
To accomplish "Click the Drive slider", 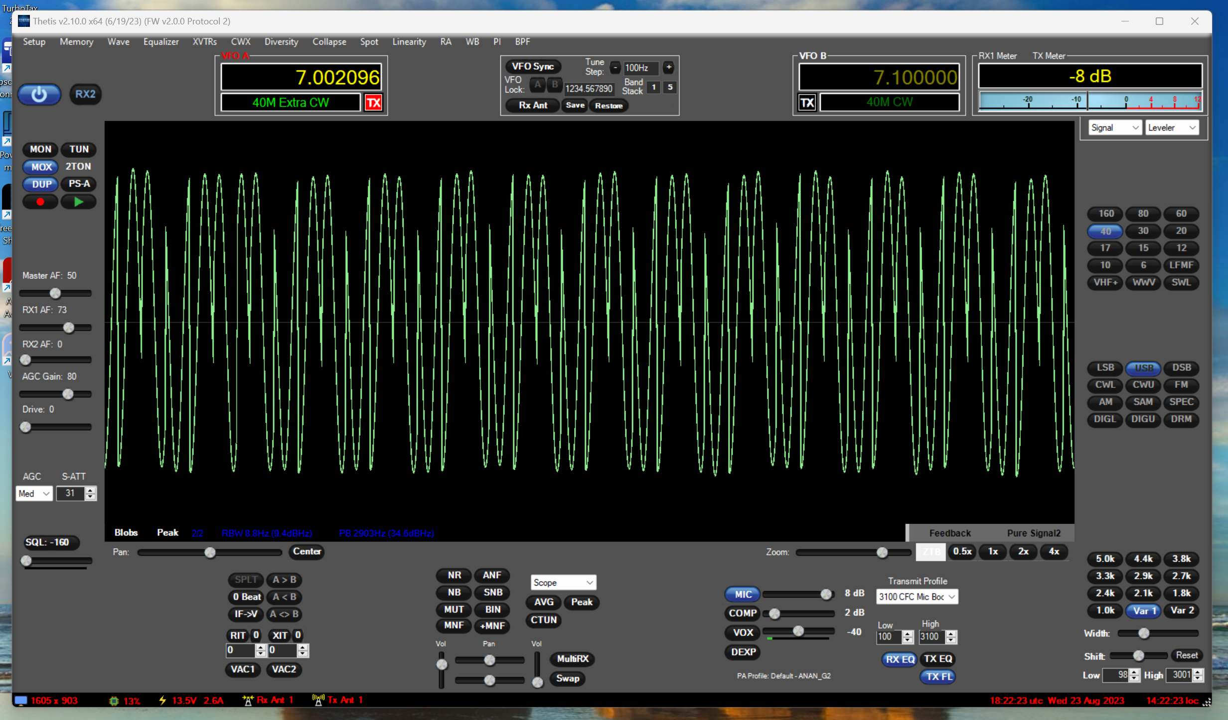I will [55, 427].
